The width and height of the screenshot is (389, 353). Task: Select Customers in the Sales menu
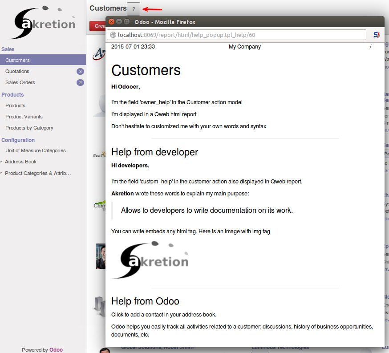(x=18, y=60)
